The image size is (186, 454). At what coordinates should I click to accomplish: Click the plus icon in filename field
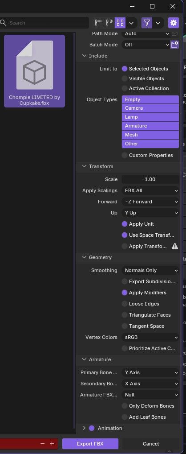(x=52, y=444)
